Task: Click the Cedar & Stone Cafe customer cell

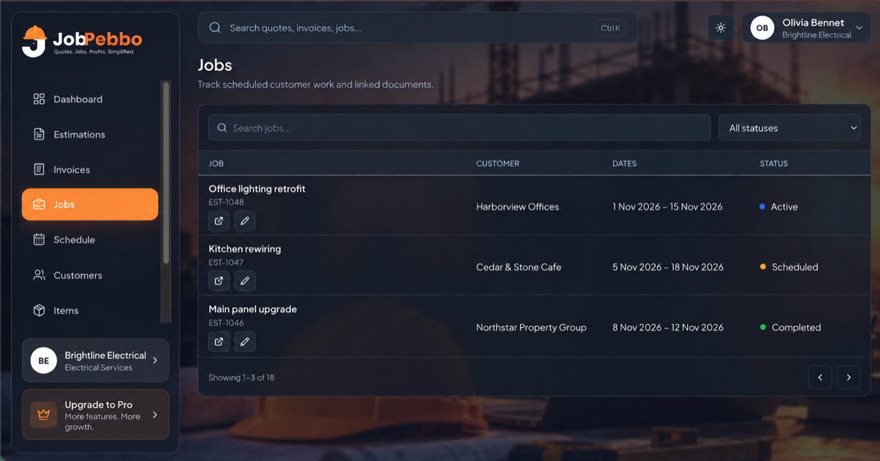Action: point(518,267)
